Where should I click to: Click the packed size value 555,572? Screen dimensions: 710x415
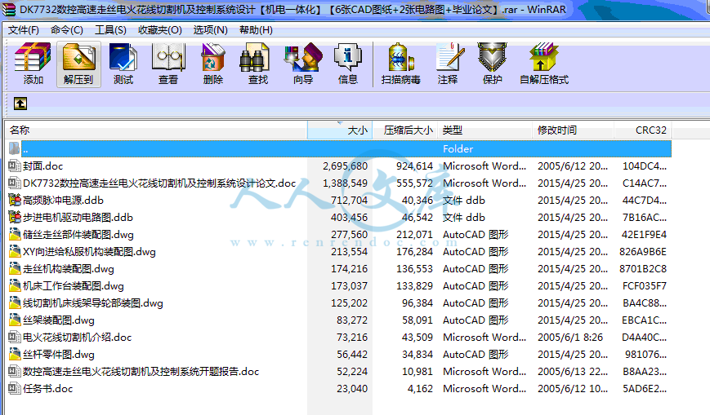point(414,183)
